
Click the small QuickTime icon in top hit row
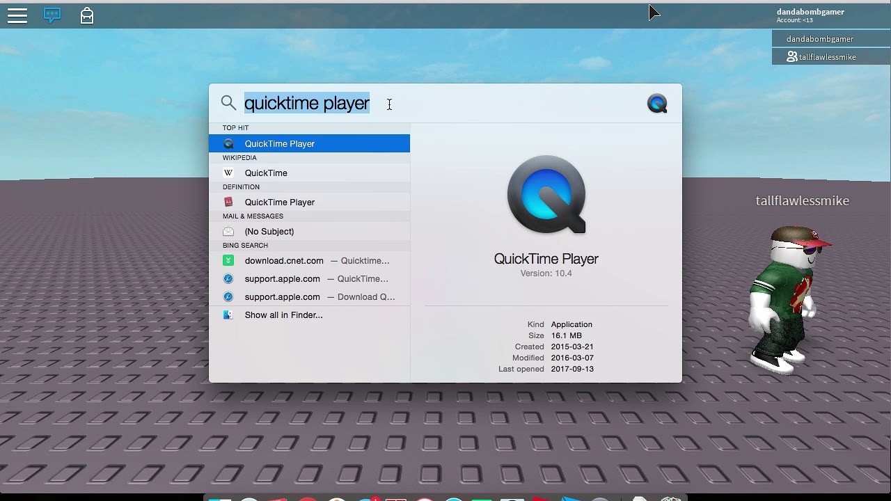click(x=228, y=143)
